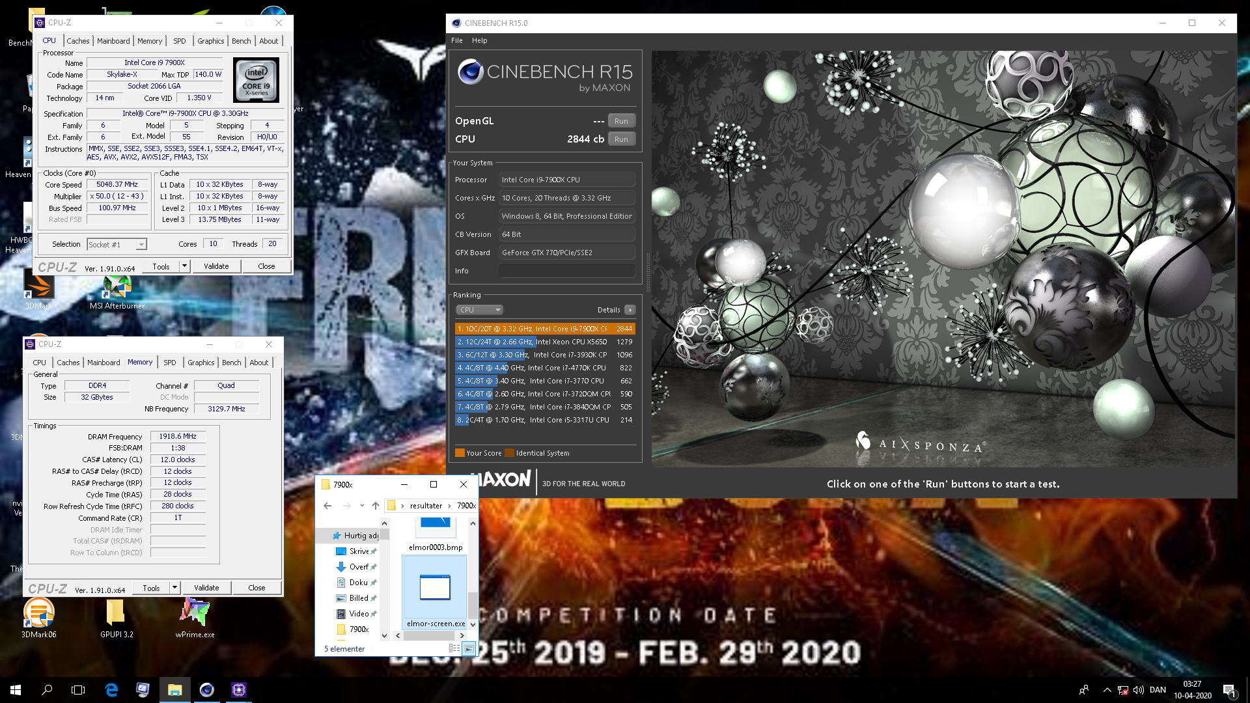This screenshot has height=703, width=1250.
Task: Click Close in the lower CPU-Z window
Action: pyautogui.click(x=257, y=588)
